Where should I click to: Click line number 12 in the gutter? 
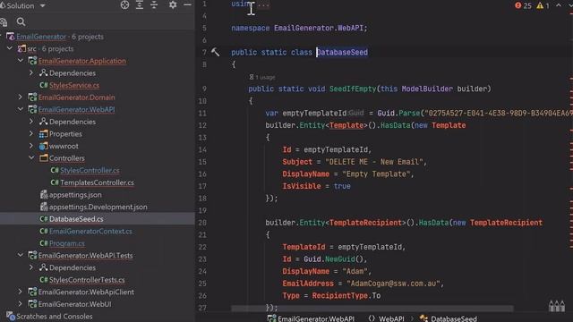(202, 125)
